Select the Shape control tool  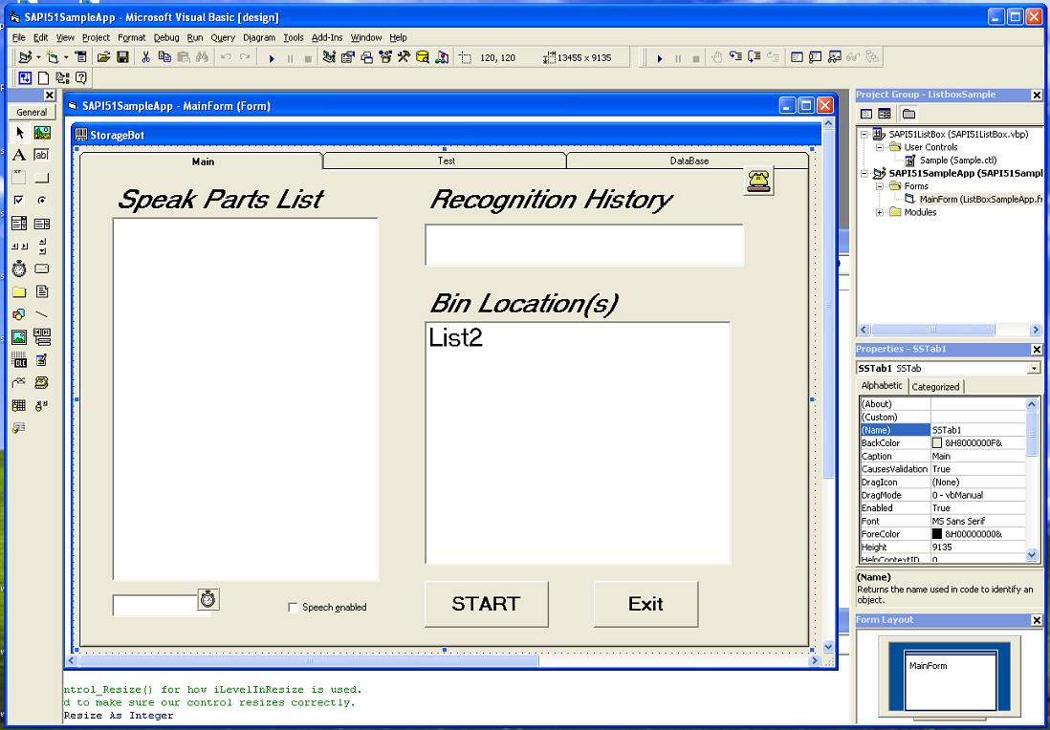coord(19,314)
